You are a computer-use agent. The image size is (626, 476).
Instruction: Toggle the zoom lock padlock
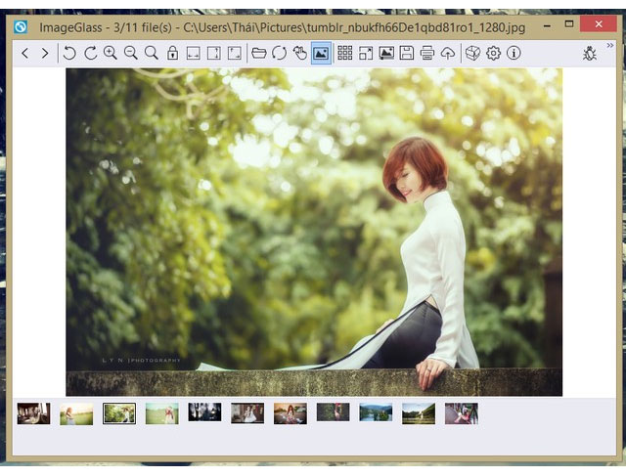pyautogui.click(x=172, y=53)
